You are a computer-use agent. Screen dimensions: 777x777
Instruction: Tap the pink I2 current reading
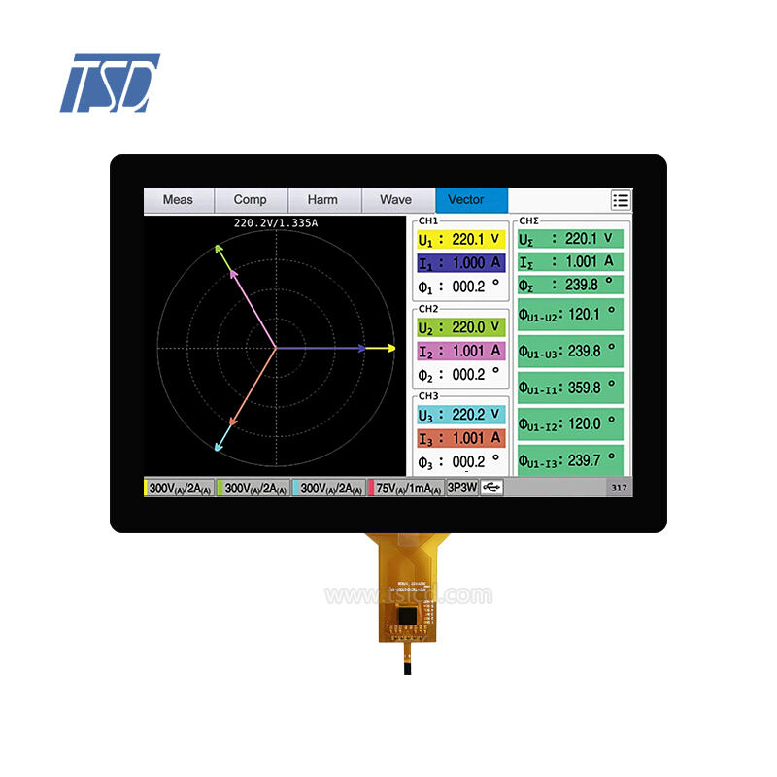(460, 351)
